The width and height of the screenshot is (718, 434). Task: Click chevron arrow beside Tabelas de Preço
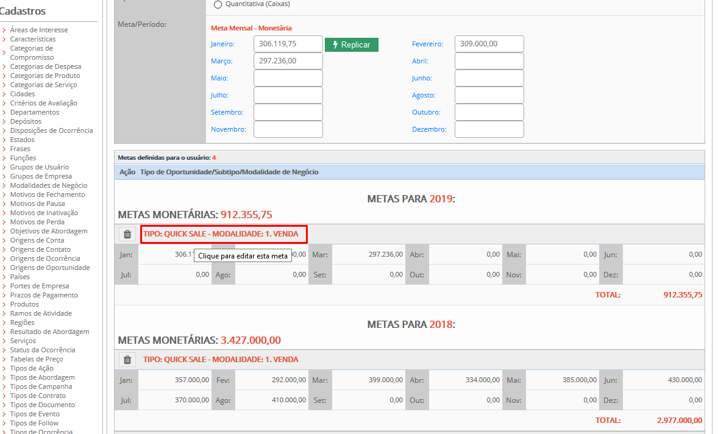pyautogui.click(x=4, y=360)
